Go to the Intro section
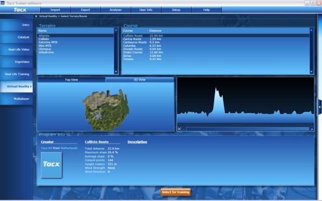322x201 pixels. tap(16, 25)
